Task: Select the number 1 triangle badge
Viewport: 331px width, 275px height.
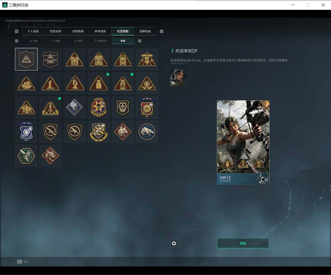Action: tap(50, 83)
